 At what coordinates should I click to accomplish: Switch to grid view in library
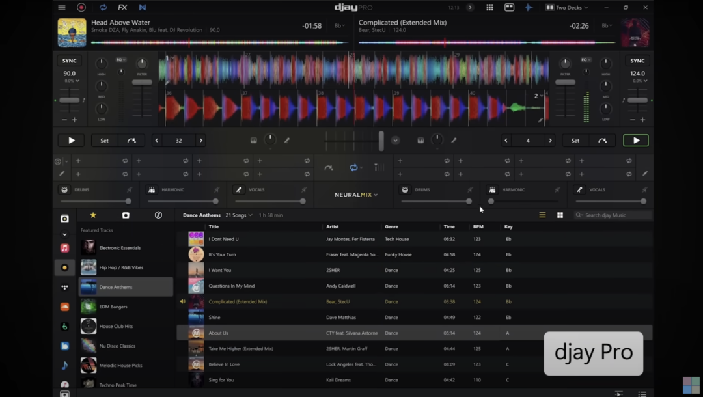560,215
